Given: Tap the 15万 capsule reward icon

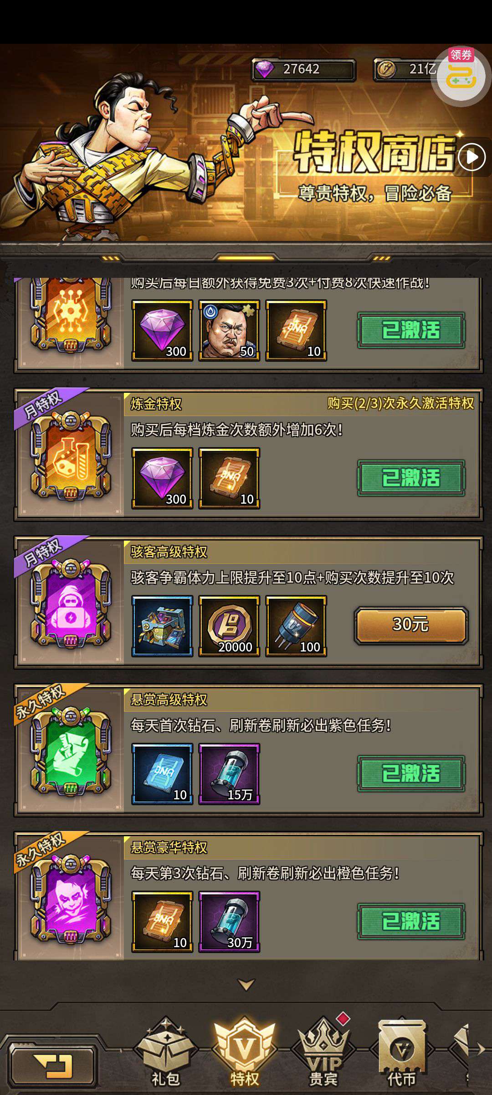Looking at the screenshot, I should tap(229, 774).
